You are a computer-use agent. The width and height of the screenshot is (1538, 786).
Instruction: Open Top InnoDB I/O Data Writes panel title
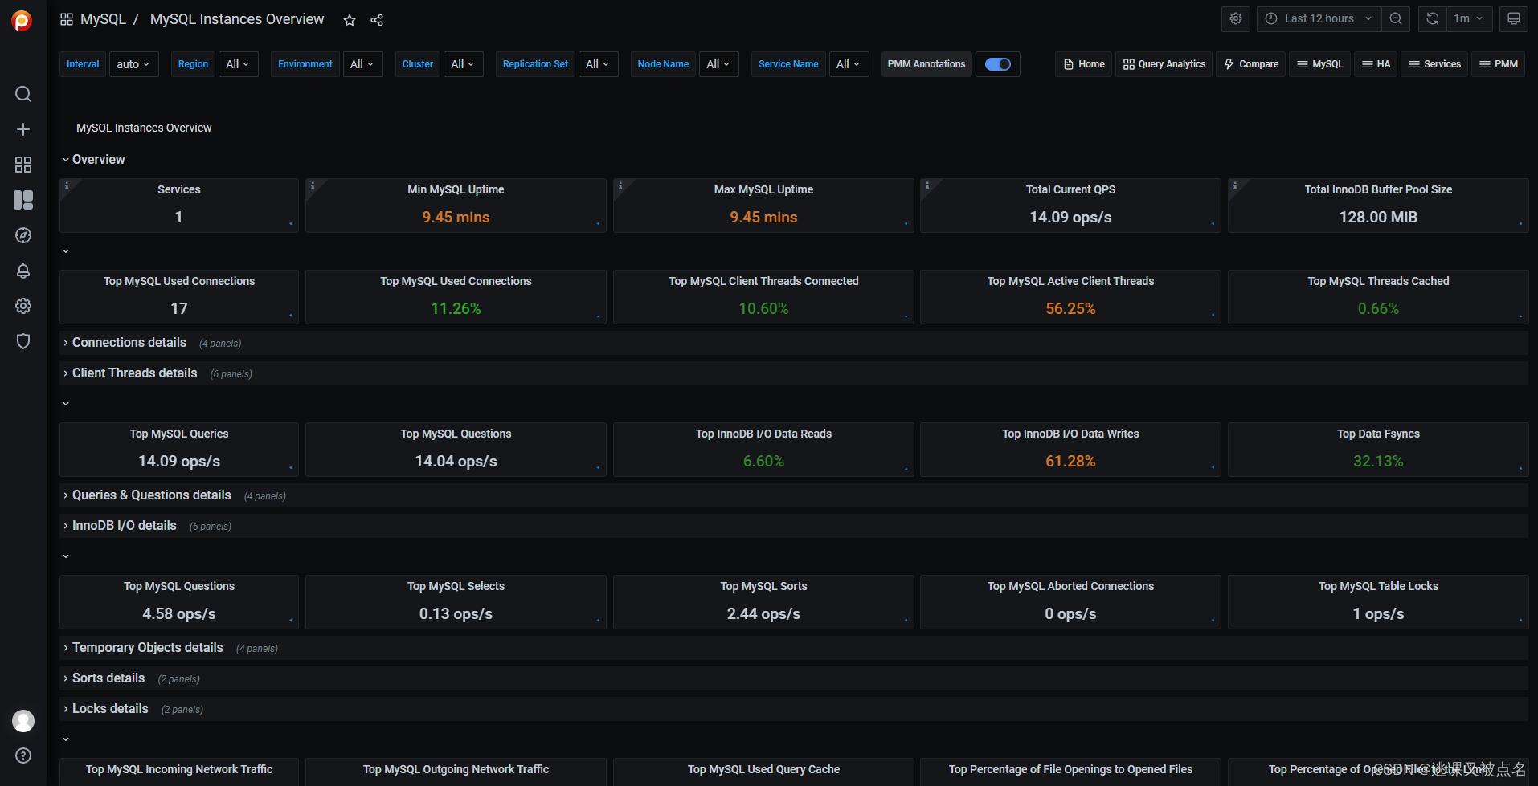tap(1070, 434)
